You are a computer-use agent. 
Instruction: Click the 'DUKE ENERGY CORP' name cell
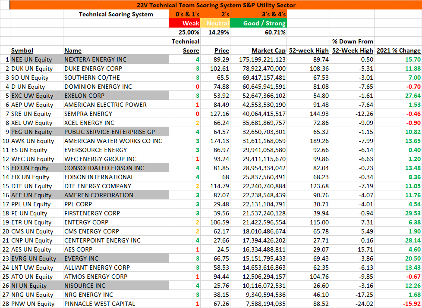[116, 68]
